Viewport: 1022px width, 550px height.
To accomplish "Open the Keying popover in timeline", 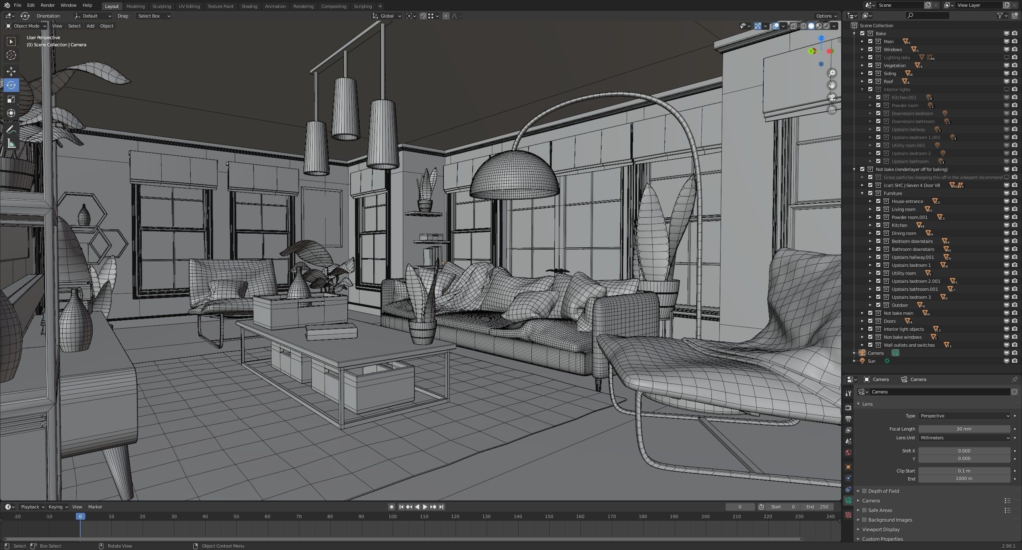I will [58, 507].
